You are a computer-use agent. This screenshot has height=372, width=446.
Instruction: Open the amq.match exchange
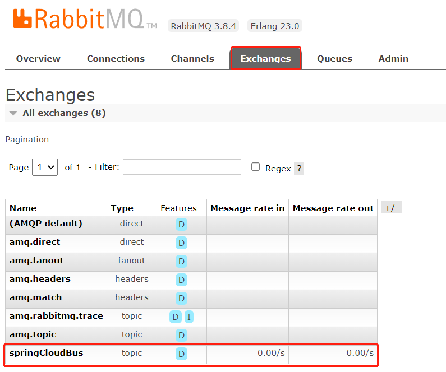pyautogui.click(x=35, y=297)
